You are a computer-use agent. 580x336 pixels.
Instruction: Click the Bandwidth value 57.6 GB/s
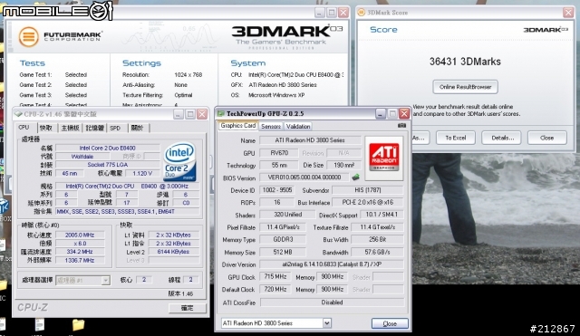click(x=377, y=252)
